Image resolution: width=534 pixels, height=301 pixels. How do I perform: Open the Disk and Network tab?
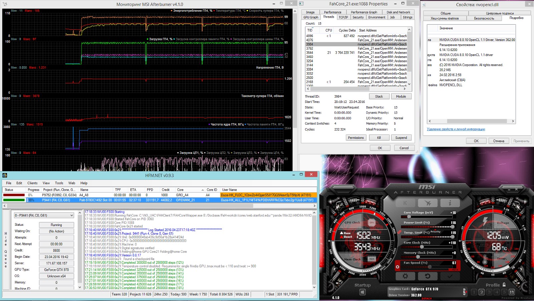[398, 12]
